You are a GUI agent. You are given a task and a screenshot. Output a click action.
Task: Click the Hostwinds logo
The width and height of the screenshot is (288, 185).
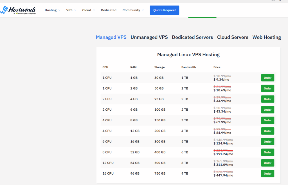(18, 10)
